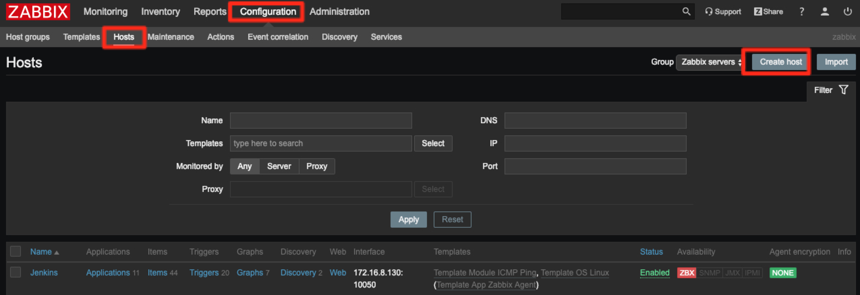Reset the host filter
860x295 pixels.
(x=452, y=220)
